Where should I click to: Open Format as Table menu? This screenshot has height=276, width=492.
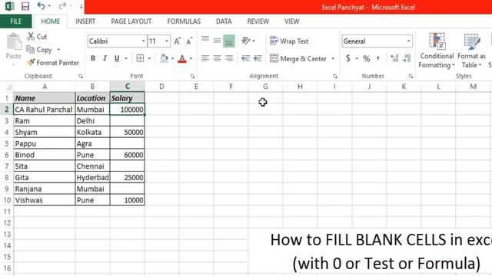click(471, 51)
